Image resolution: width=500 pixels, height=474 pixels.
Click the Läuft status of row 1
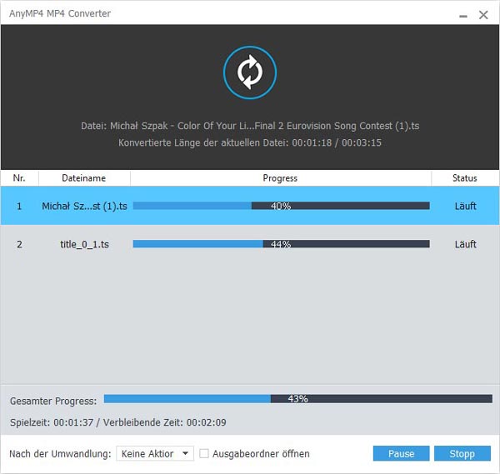coord(465,206)
